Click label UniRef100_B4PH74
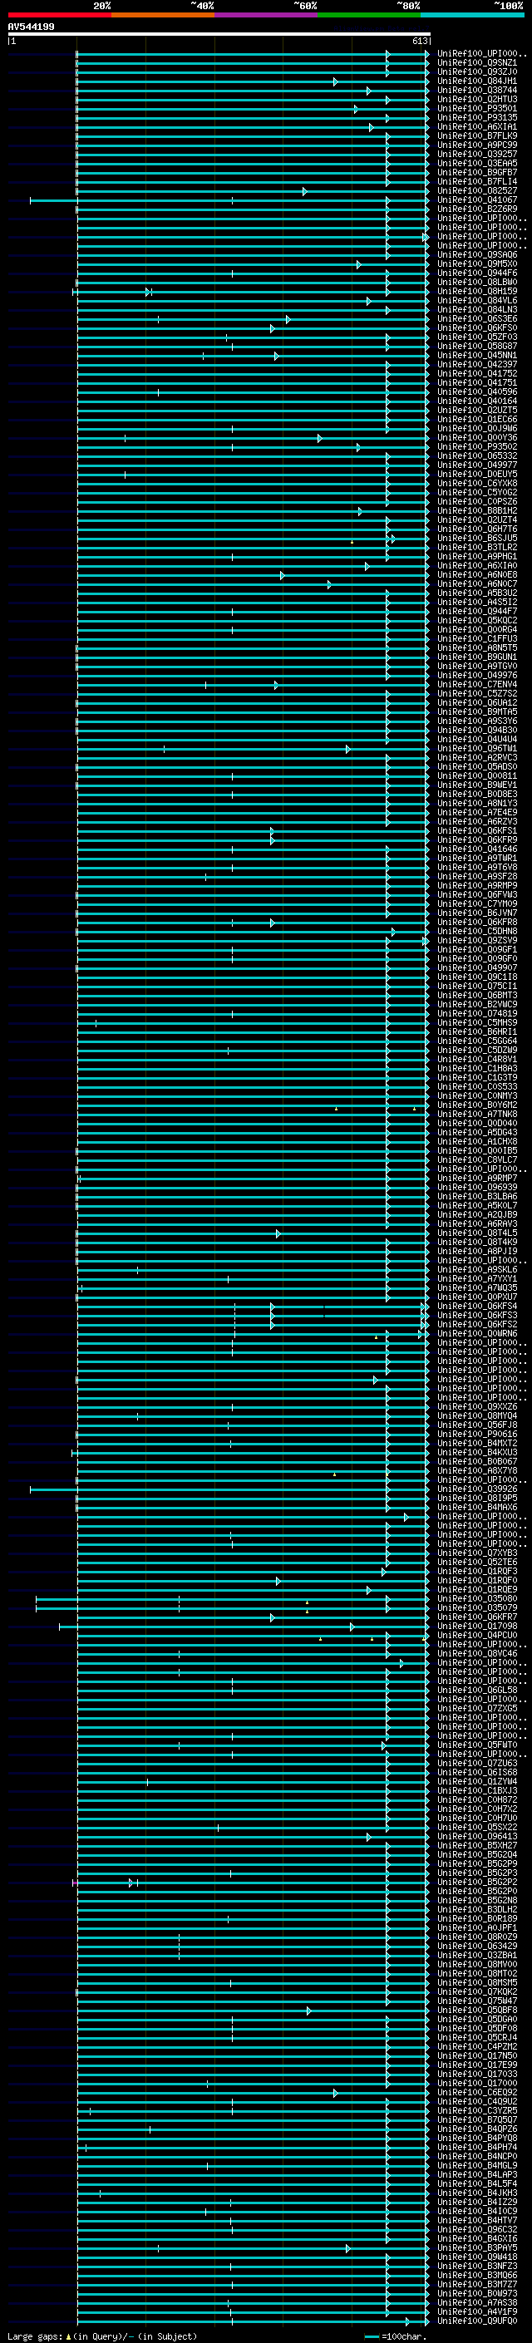The height and width of the screenshot is (2343, 532). pos(477,2147)
